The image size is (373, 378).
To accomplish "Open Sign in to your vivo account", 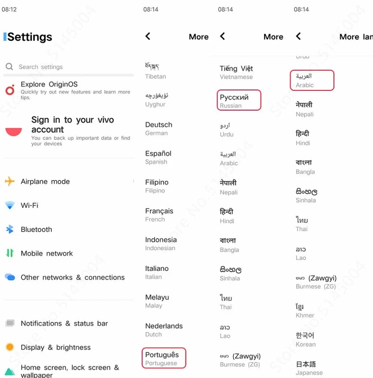I will pyautogui.click(x=72, y=130).
